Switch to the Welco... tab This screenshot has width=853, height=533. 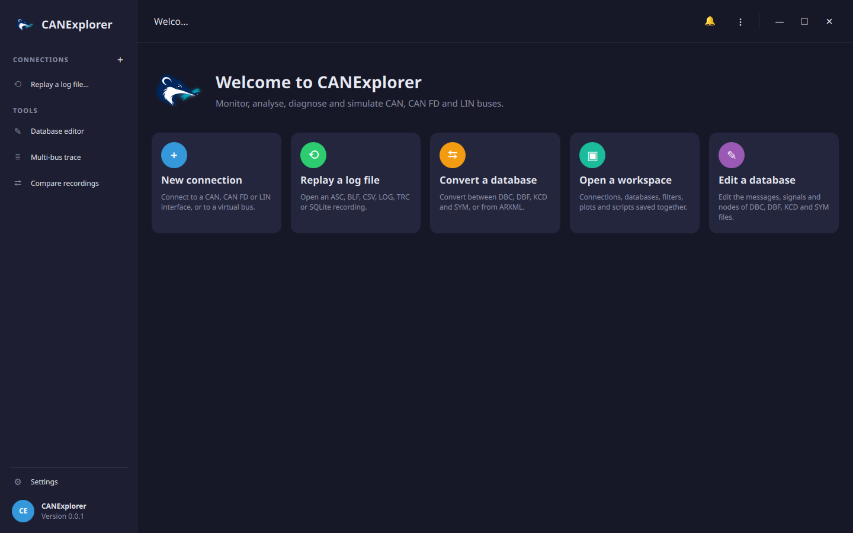171,21
